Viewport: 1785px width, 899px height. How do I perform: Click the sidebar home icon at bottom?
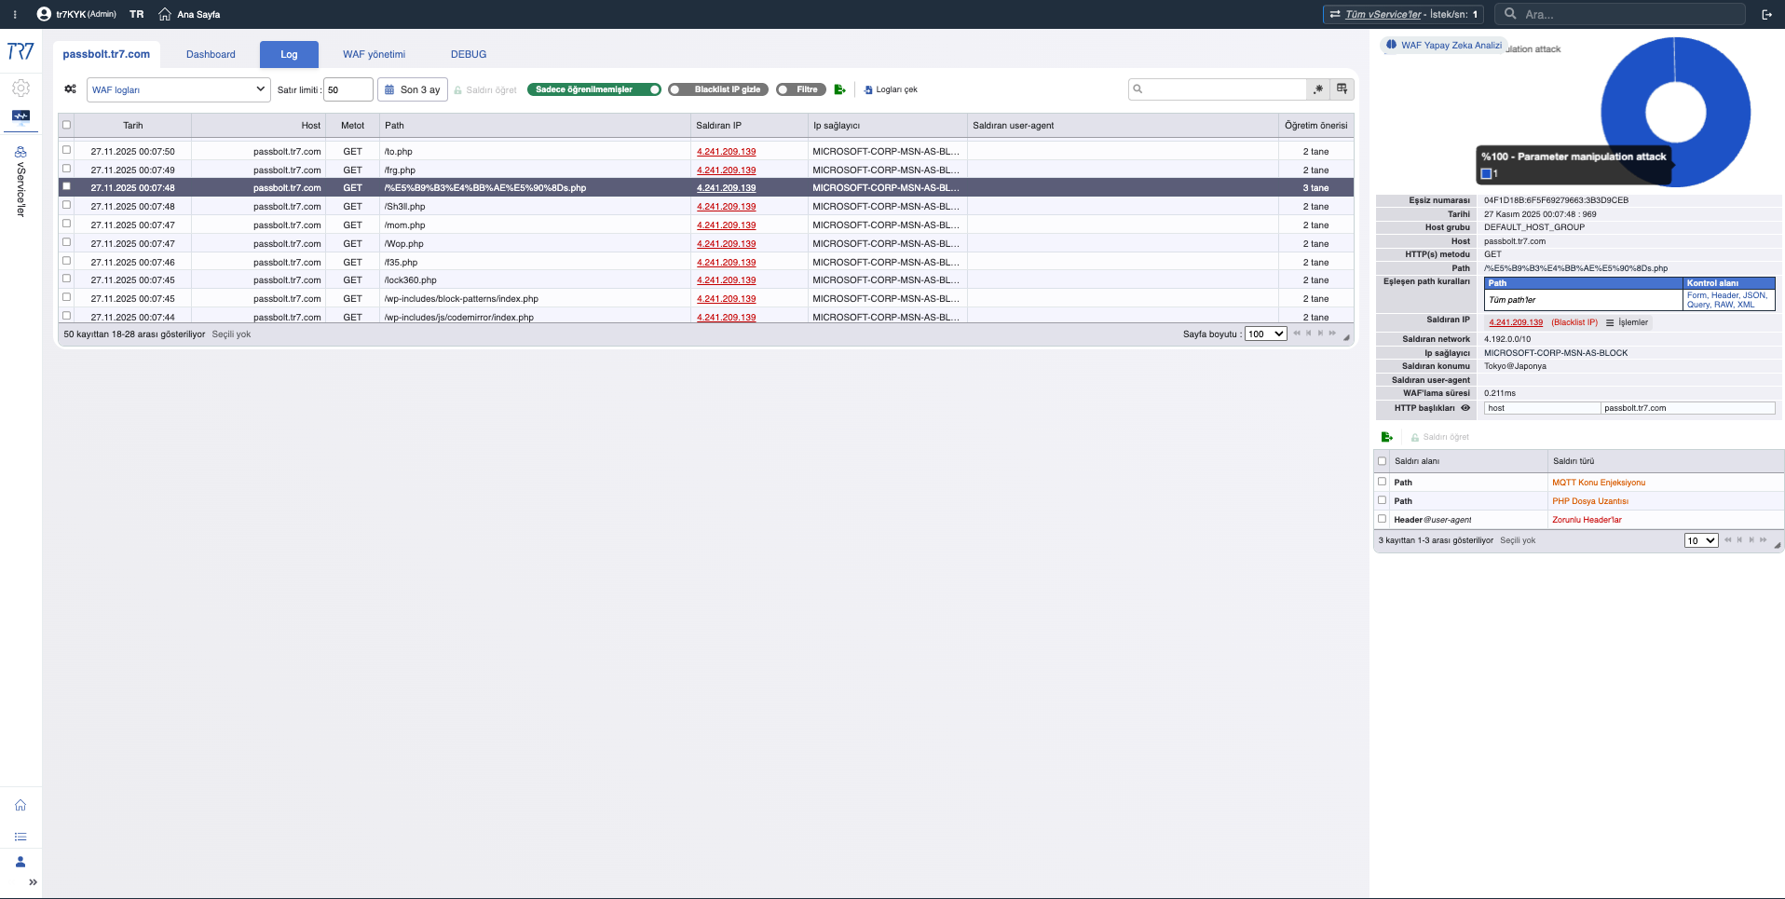[x=20, y=805]
